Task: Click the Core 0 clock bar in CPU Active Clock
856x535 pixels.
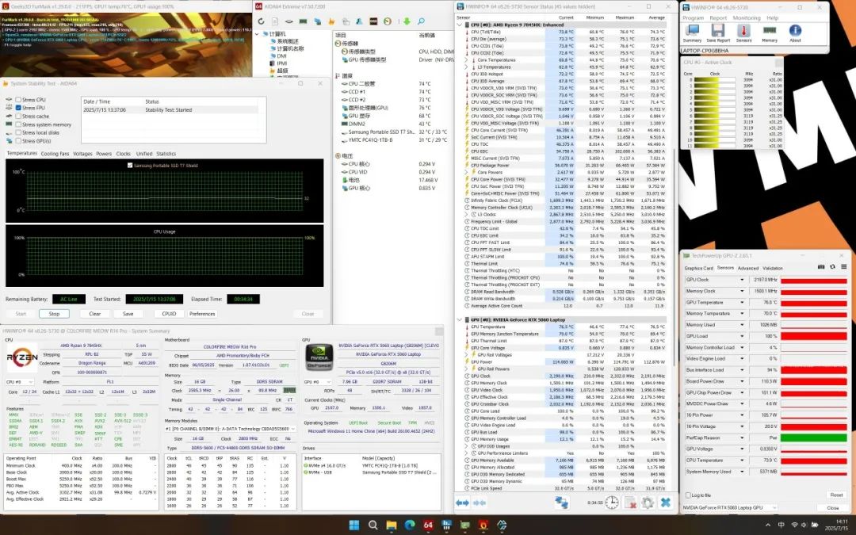Action: coord(715,80)
